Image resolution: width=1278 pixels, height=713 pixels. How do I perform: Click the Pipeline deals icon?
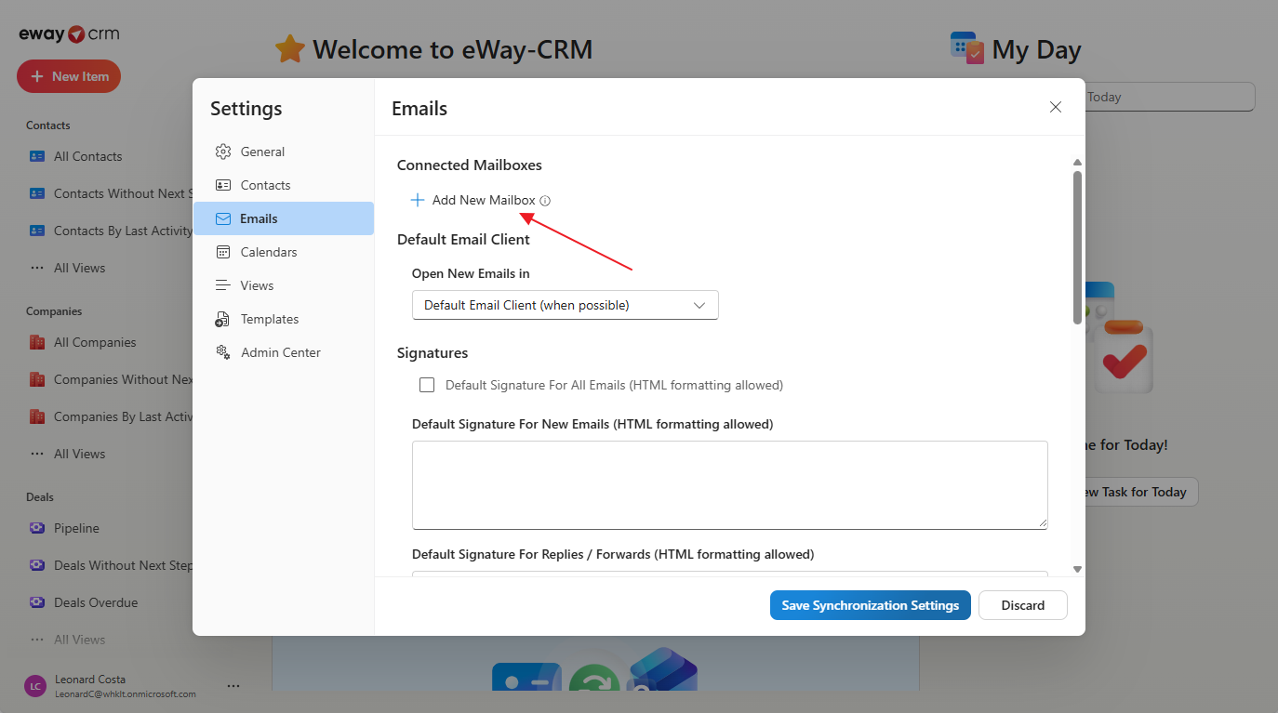(x=37, y=528)
